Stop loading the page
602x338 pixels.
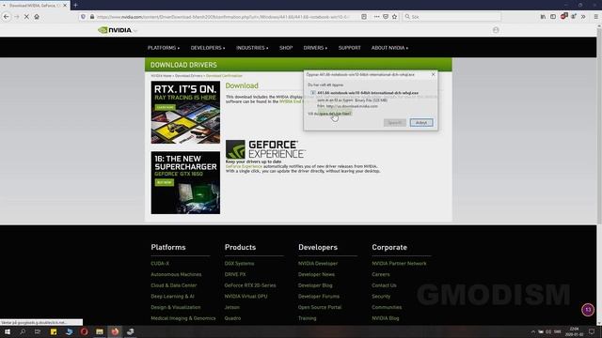26,17
